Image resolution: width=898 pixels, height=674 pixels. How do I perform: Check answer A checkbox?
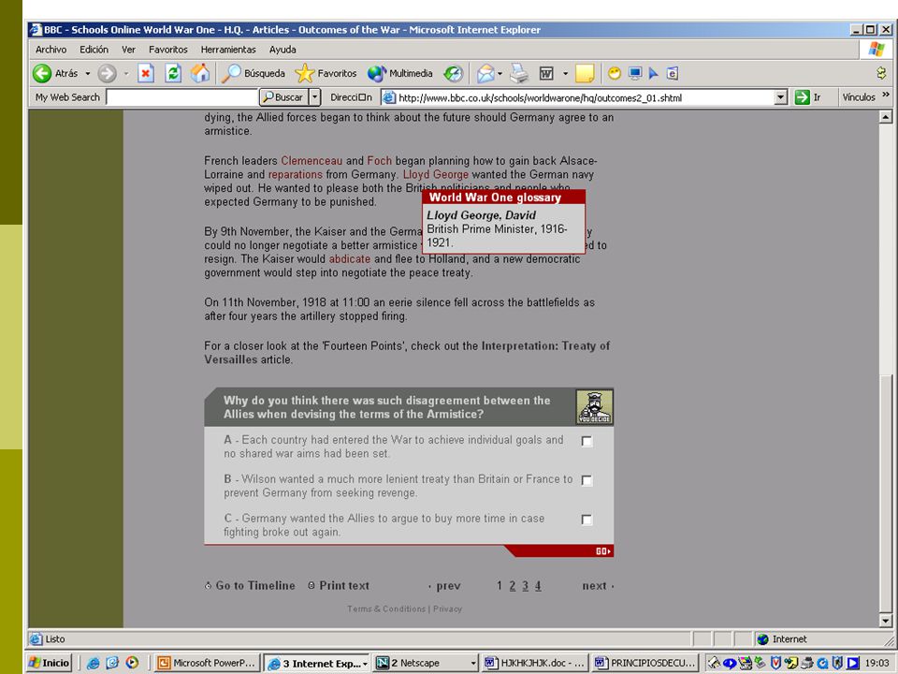(x=587, y=441)
